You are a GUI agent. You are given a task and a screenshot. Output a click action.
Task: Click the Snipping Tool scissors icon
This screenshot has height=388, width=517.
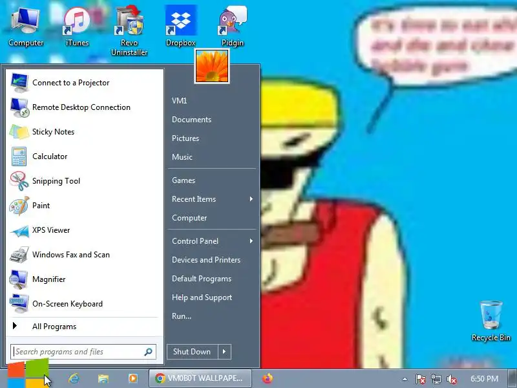tap(19, 181)
